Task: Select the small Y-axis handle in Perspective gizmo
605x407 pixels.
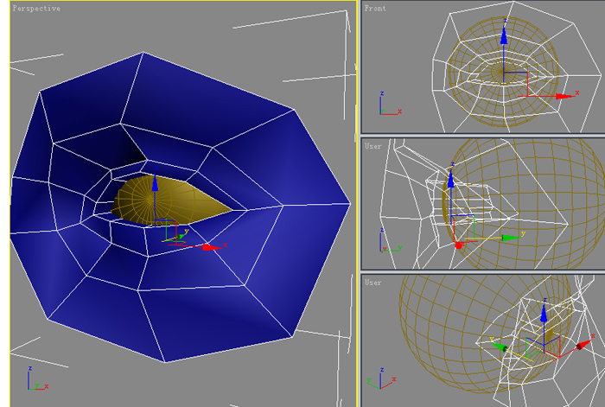Action: tap(181, 236)
